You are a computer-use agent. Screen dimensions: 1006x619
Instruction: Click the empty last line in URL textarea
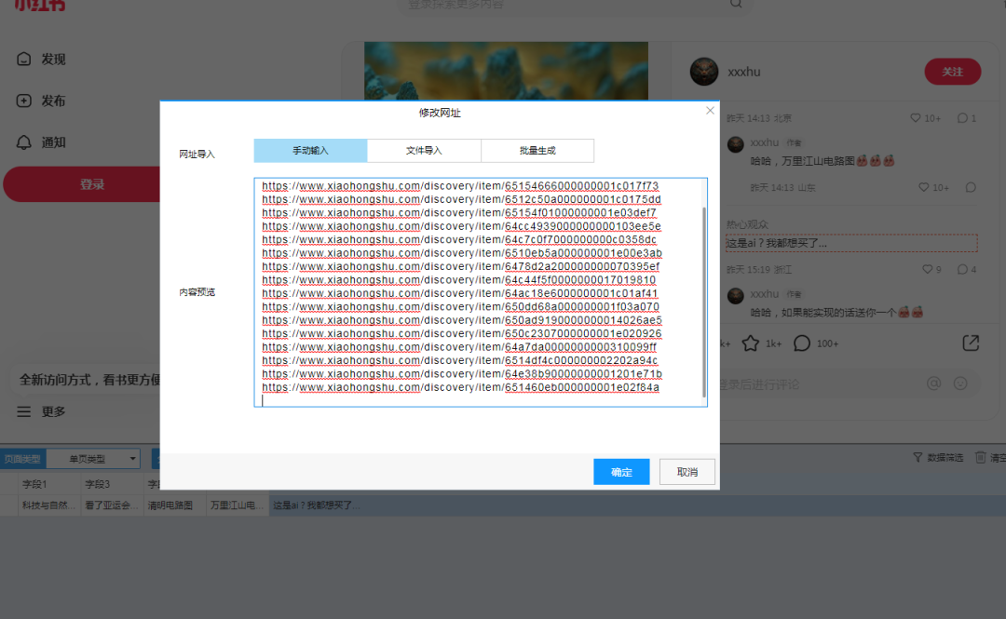pyautogui.click(x=482, y=400)
